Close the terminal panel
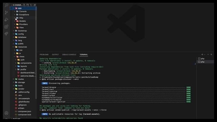 tap(211, 55)
